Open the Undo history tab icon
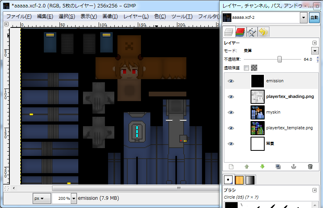Screen dimensions: 323x208 pos(263,32)
